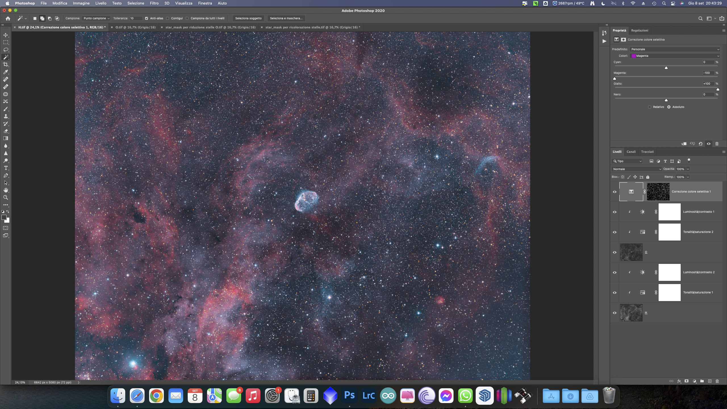The height and width of the screenshot is (409, 727).
Task: Select the Lasso tool
Action: (6, 50)
